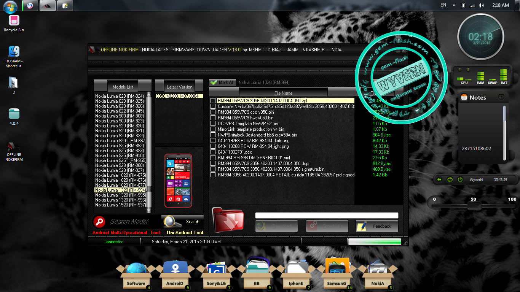
Task: Click the taskbar clock showing 2:18 AM
Action: coord(501,5)
